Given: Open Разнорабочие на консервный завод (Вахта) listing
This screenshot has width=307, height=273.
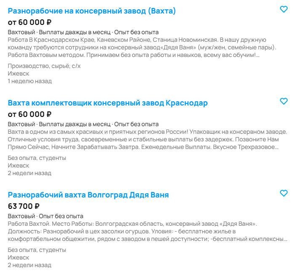Looking at the screenshot, I should coord(92,11).
